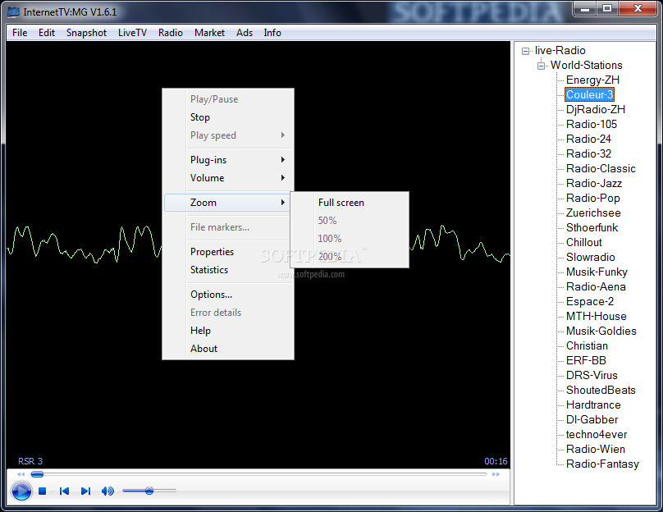Screen dimensions: 663x512
Task: Click the seek bar position handle
Action: (x=37, y=474)
